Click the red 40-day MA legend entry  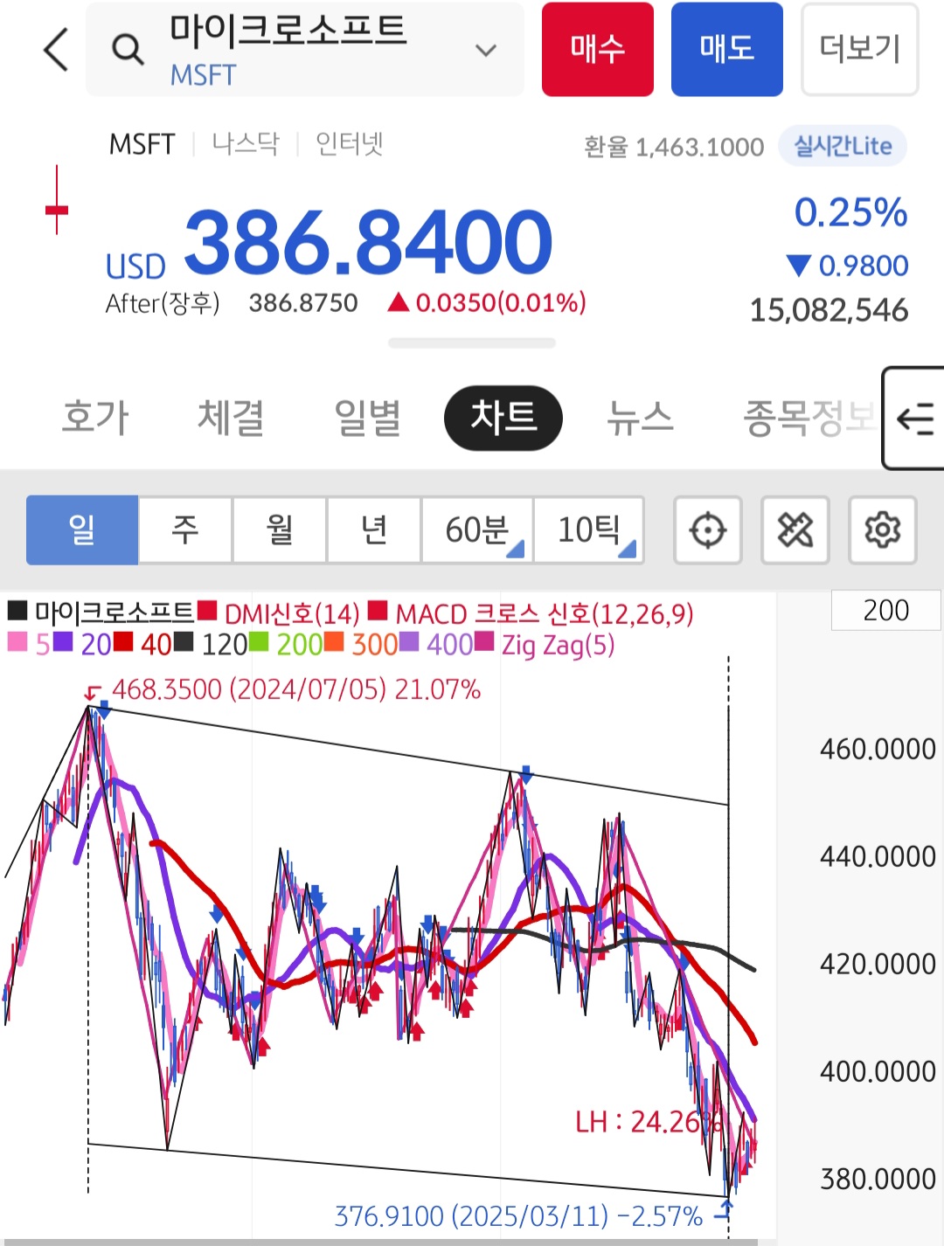(x=142, y=644)
